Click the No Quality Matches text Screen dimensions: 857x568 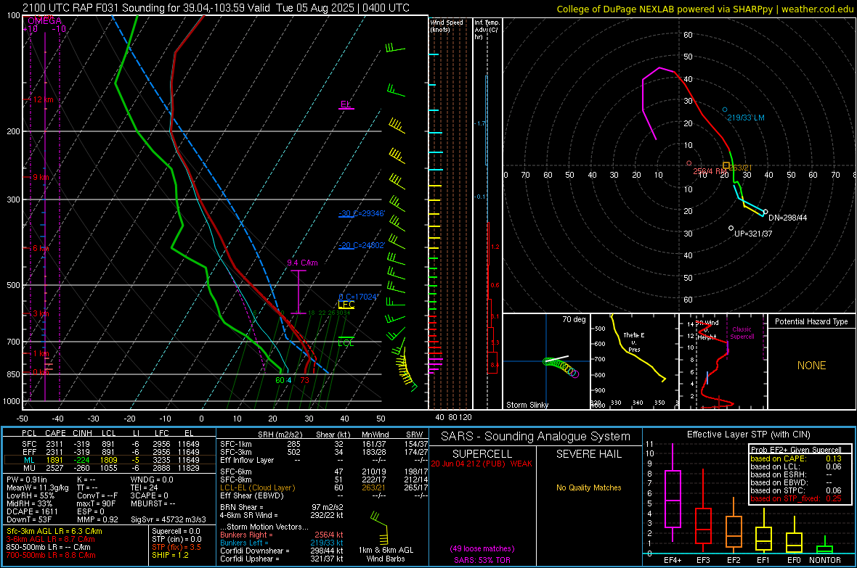(588, 487)
